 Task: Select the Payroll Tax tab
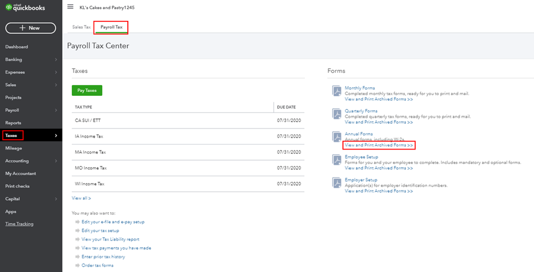pyautogui.click(x=111, y=27)
